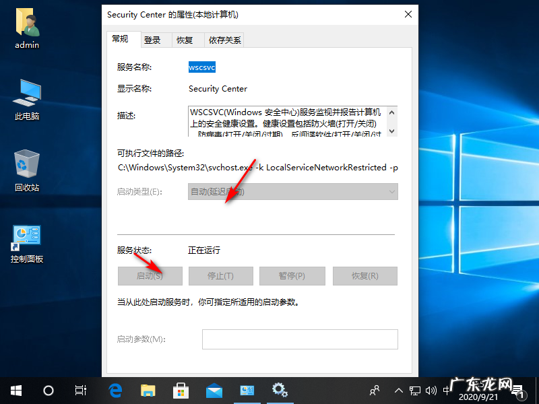539x404 pixels.
Task: Click the 停止(T) button
Action: coord(222,276)
